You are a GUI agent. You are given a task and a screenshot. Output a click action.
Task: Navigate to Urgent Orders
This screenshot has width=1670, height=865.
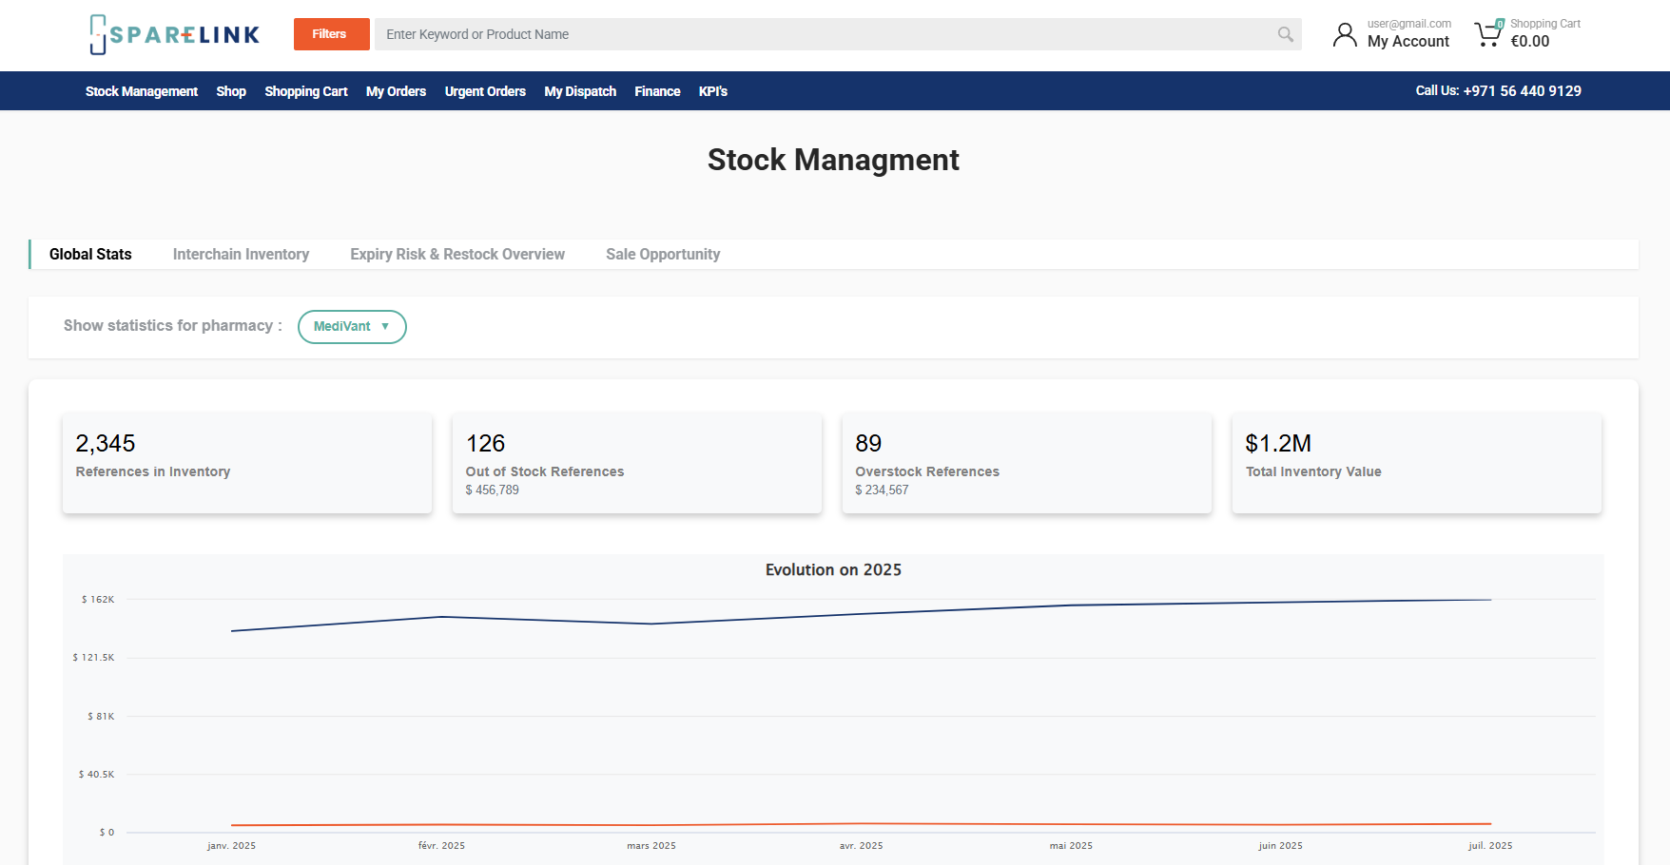[485, 91]
